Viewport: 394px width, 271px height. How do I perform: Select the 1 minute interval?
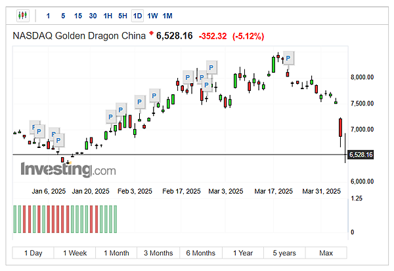click(x=48, y=16)
